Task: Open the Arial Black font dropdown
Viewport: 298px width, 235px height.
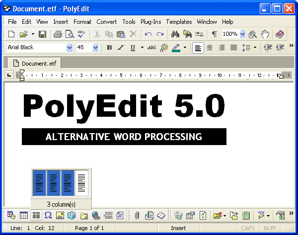Action: pyautogui.click(x=70, y=48)
